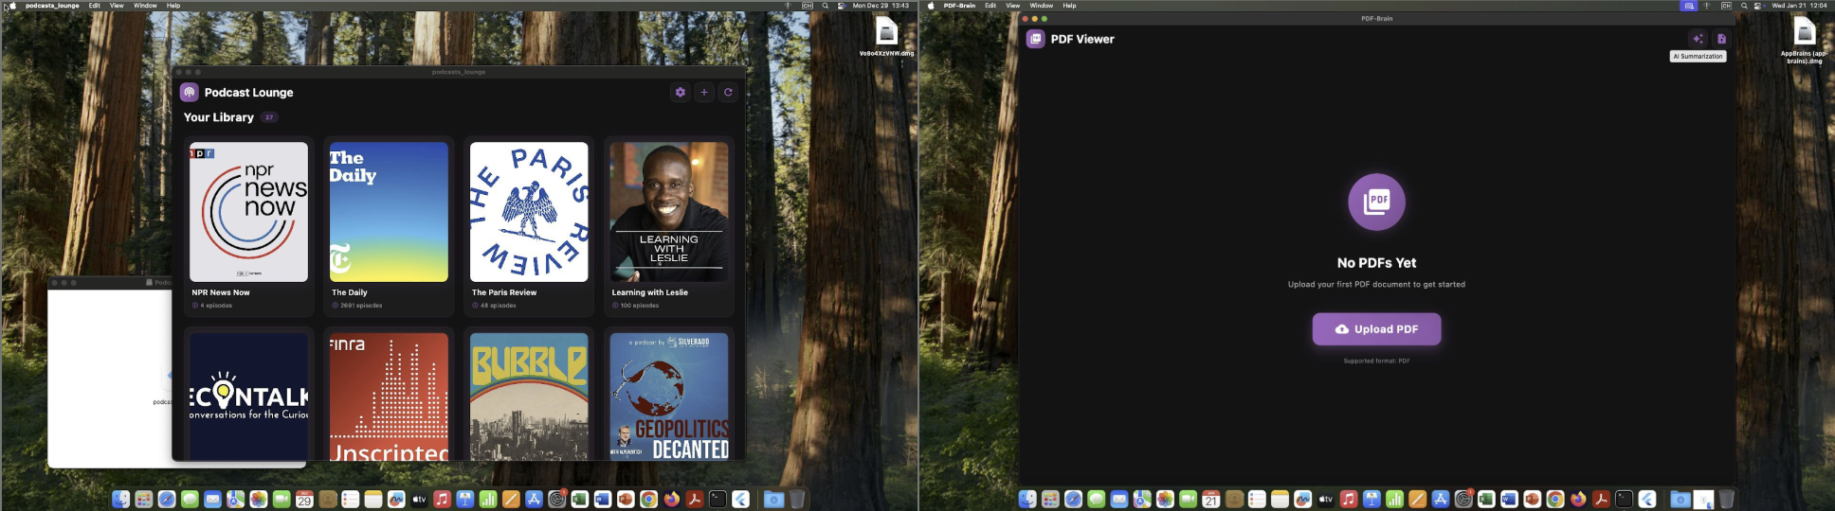This screenshot has height=511, width=1835.
Task: Open Help menu in PDF-Brain menu bar
Action: pyautogui.click(x=1069, y=6)
